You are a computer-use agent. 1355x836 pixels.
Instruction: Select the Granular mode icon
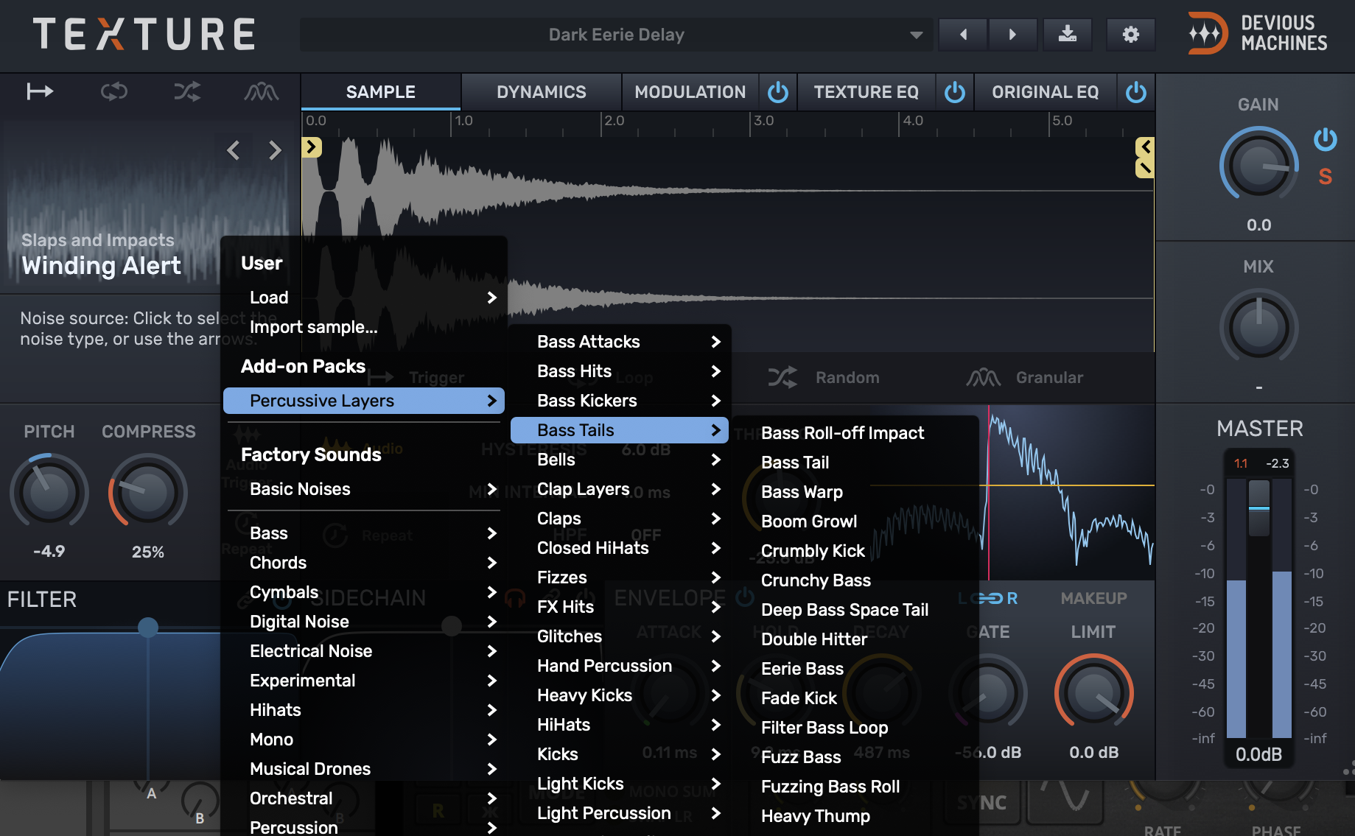(x=262, y=91)
